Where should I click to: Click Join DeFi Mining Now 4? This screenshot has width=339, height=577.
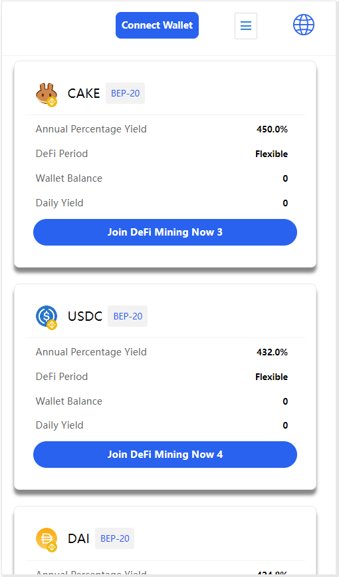[x=165, y=455]
